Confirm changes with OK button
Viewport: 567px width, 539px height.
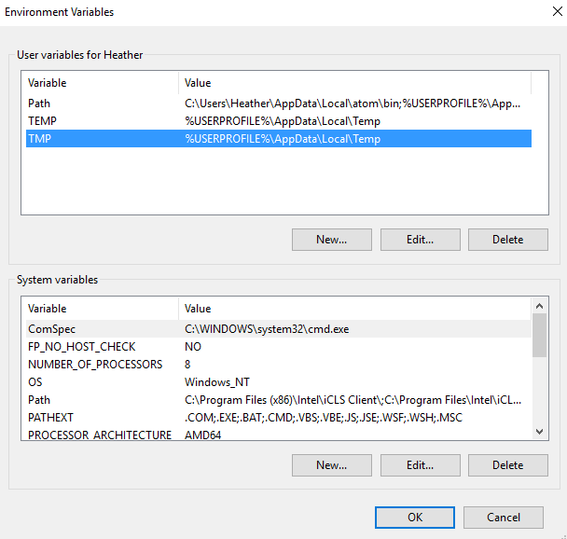click(415, 517)
